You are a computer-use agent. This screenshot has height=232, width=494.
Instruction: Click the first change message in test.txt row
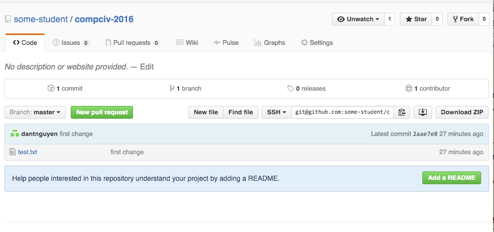point(127,152)
